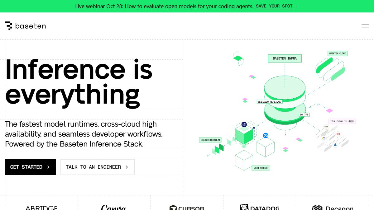This screenshot has height=210, width=374.
Task: Click the Oracle cloud icon
Action: (338, 134)
